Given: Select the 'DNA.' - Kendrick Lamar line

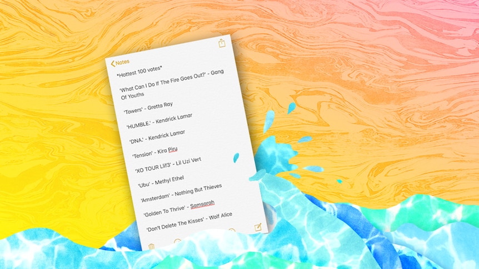Looking at the screenshot, I should [157, 136].
